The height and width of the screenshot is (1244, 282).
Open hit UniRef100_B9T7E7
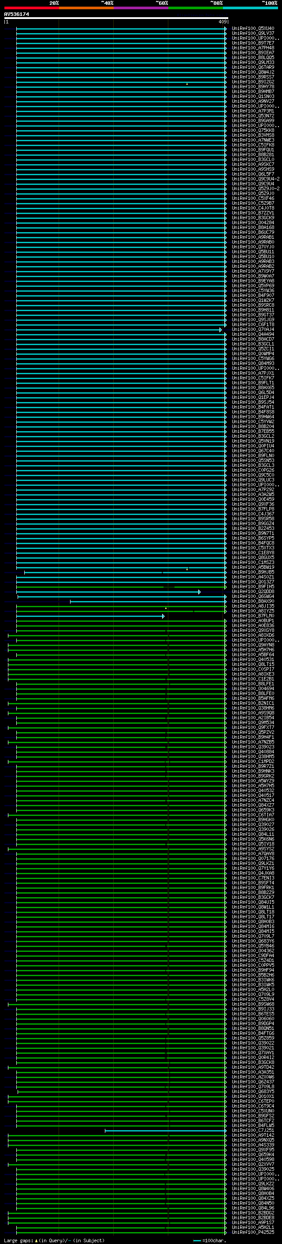click(x=252, y=43)
